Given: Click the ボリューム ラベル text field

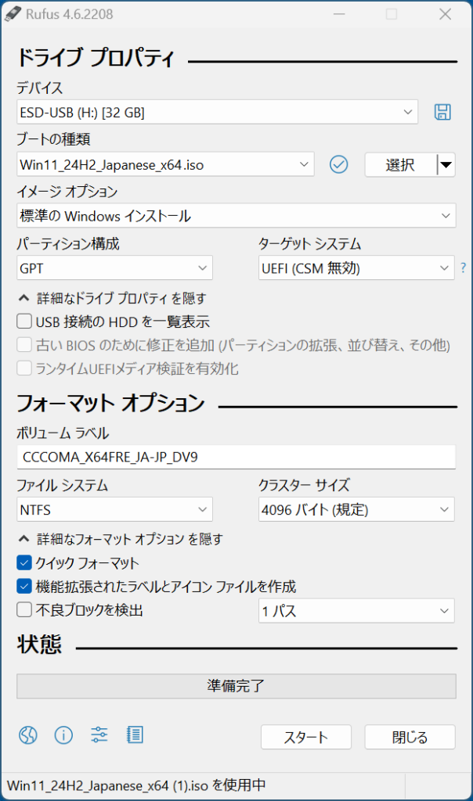Looking at the screenshot, I should pos(236,457).
